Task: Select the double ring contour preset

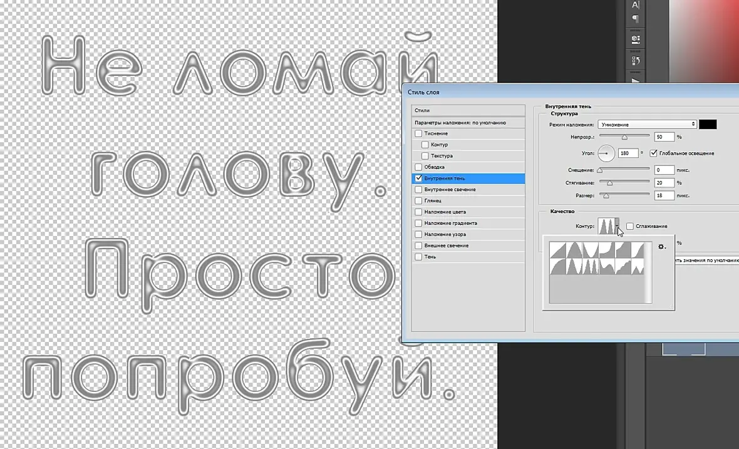Action: (x=589, y=266)
